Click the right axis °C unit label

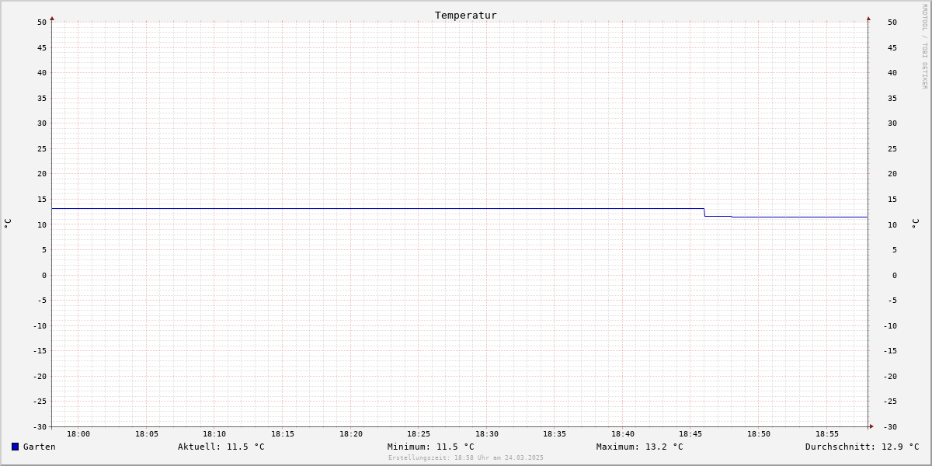(915, 224)
